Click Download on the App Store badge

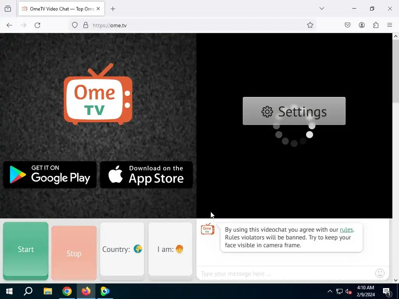(x=147, y=175)
